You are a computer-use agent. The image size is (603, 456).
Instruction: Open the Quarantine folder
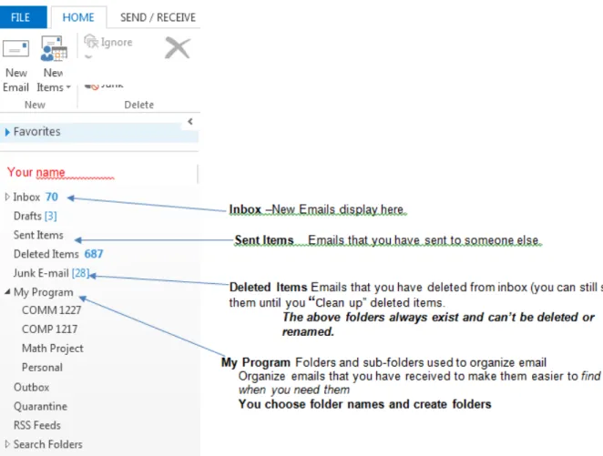pyautogui.click(x=40, y=407)
